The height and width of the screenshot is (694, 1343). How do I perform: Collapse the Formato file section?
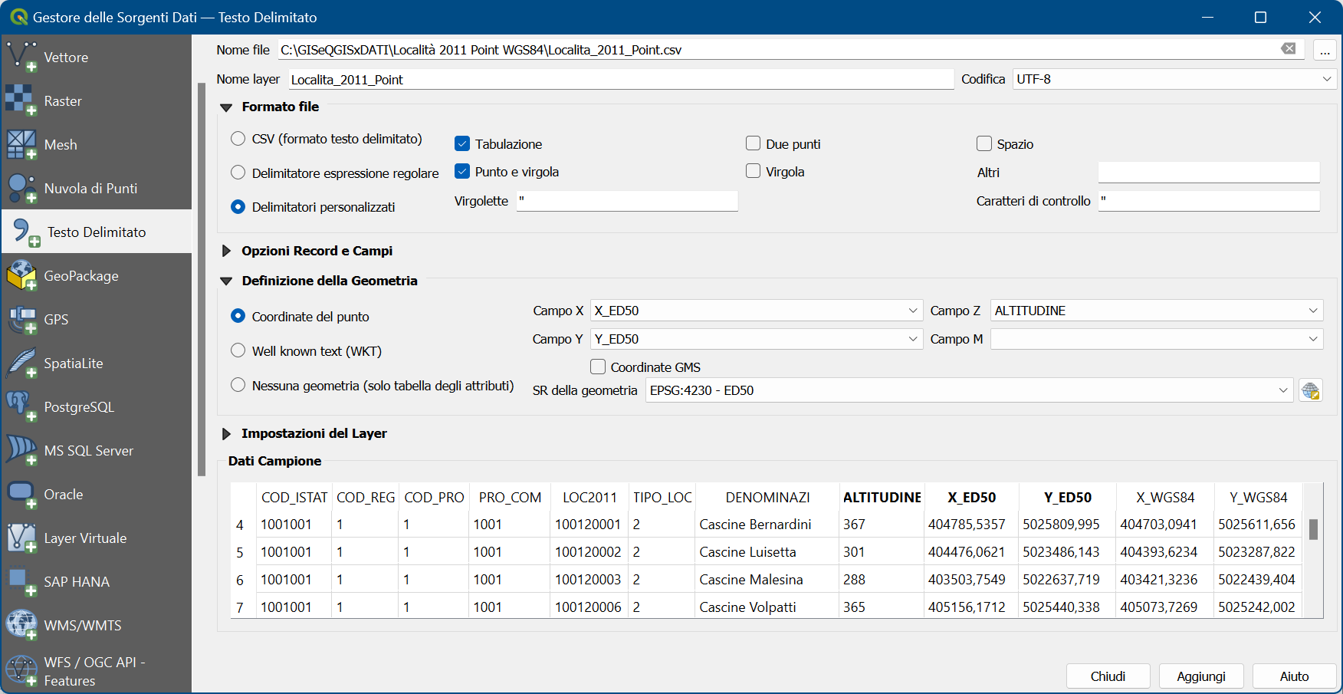(x=226, y=107)
